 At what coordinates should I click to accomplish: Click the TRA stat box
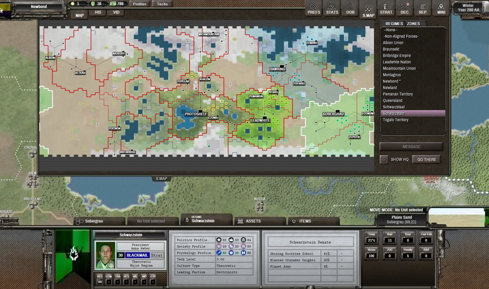pyautogui.click(x=117, y=282)
